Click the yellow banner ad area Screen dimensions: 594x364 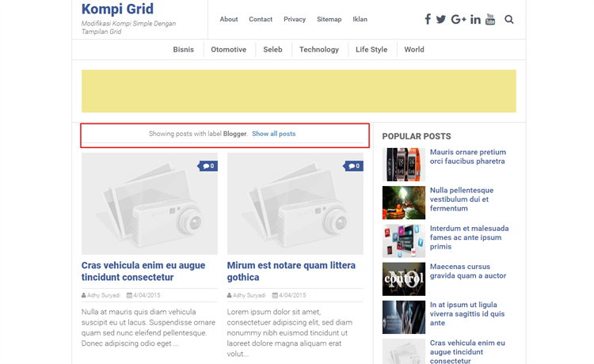[x=299, y=91]
